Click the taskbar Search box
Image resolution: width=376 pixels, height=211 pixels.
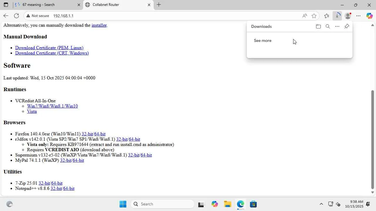click(x=162, y=204)
